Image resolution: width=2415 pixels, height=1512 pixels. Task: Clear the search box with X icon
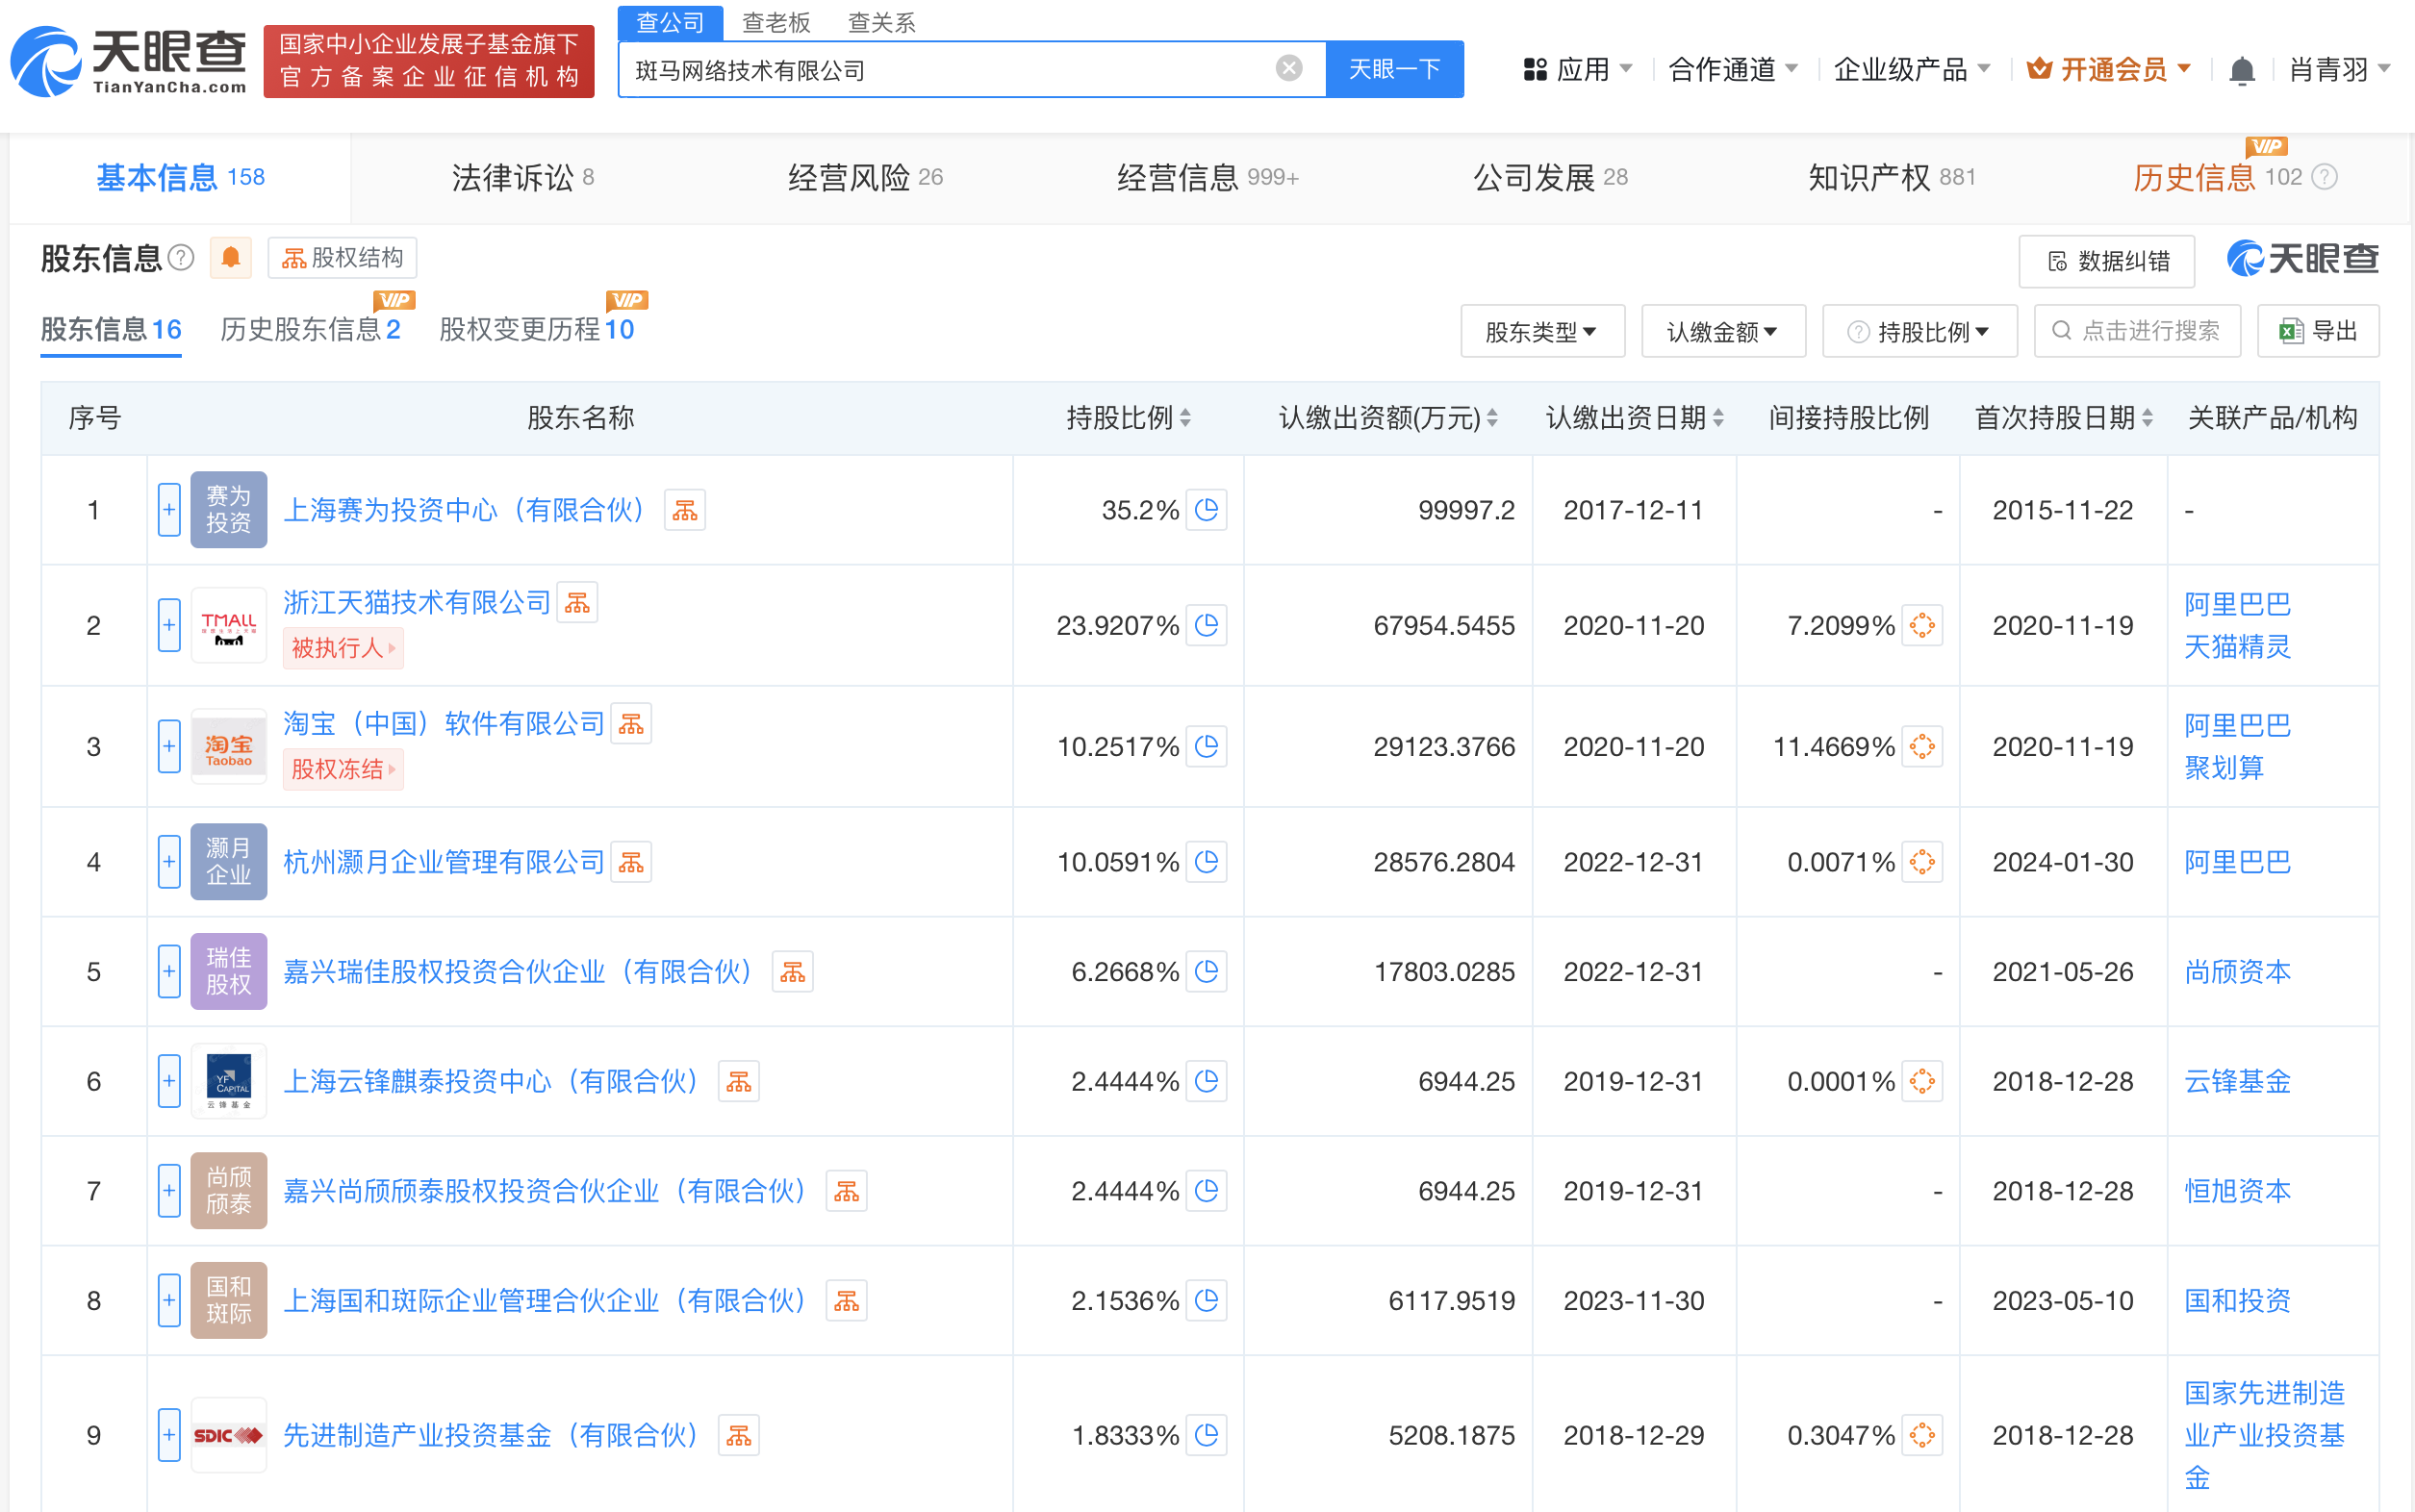coord(1288,68)
